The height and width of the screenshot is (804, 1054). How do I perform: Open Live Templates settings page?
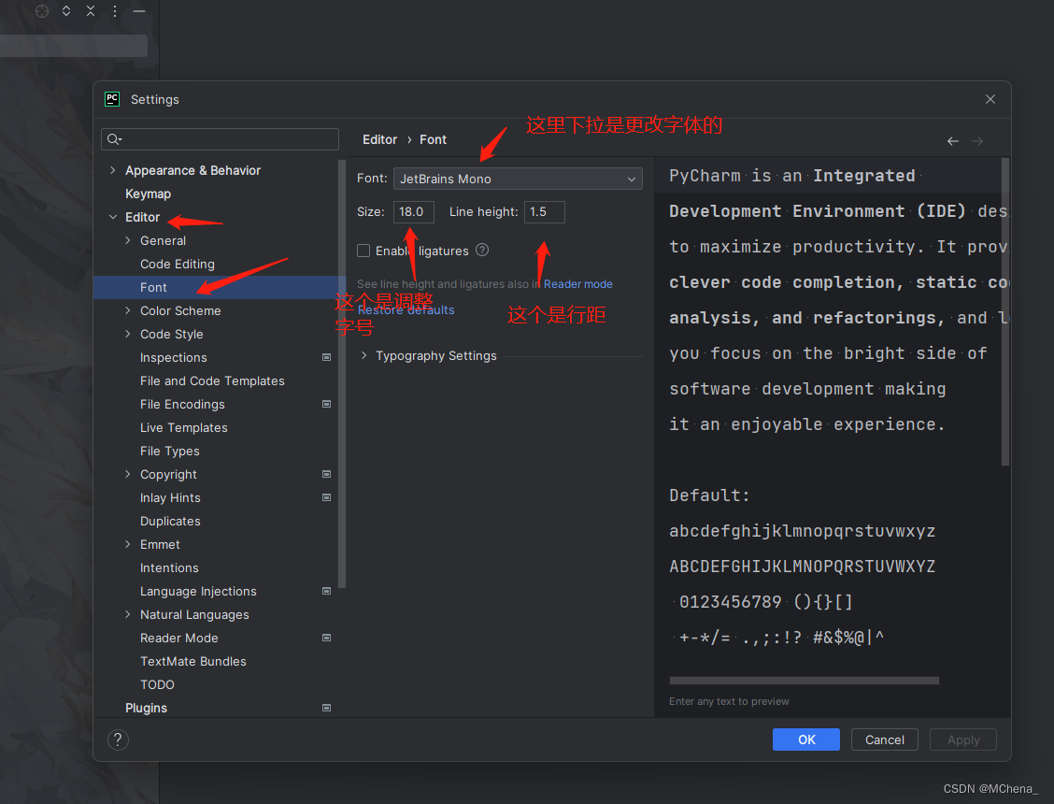tap(183, 428)
